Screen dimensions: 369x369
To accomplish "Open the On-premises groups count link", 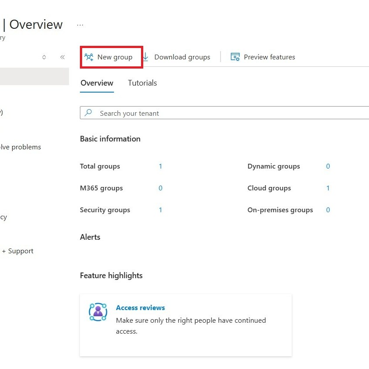I will (x=328, y=210).
